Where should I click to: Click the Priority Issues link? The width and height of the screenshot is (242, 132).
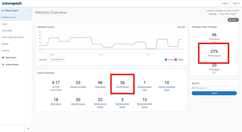(122, 87)
